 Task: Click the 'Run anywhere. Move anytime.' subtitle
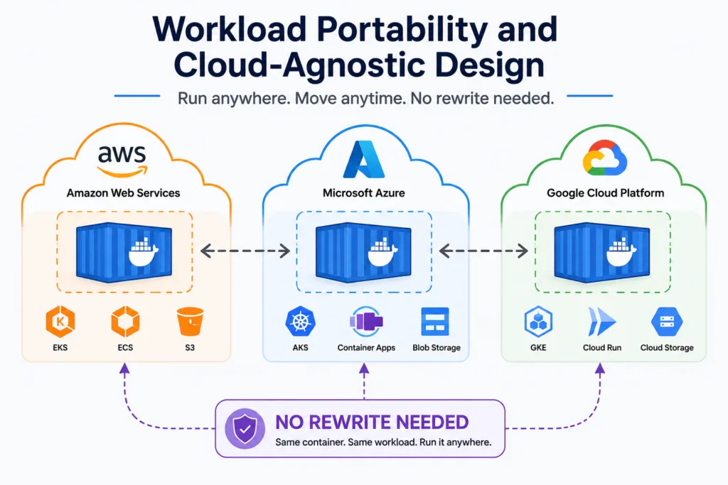(x=292, y=98)
